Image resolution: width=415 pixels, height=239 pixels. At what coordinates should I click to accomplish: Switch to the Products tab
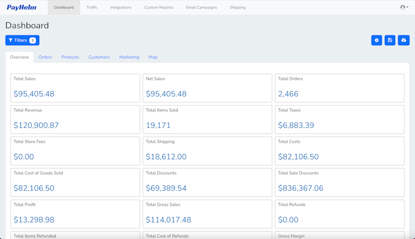(x=70, y=57)
